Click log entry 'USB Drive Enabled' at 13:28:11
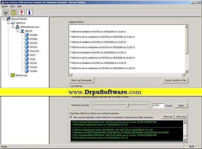The width and height of the screenshot is (202, 149). 98,32
